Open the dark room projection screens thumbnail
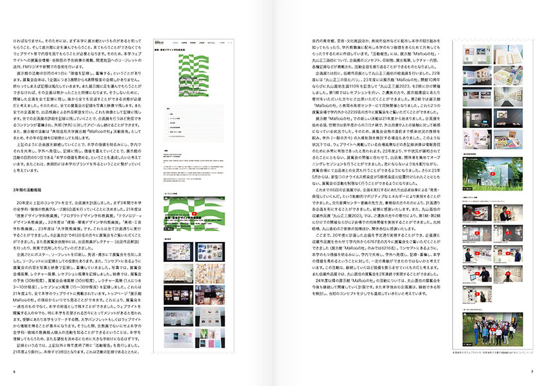546x386 pixels. tap(178, 295)
